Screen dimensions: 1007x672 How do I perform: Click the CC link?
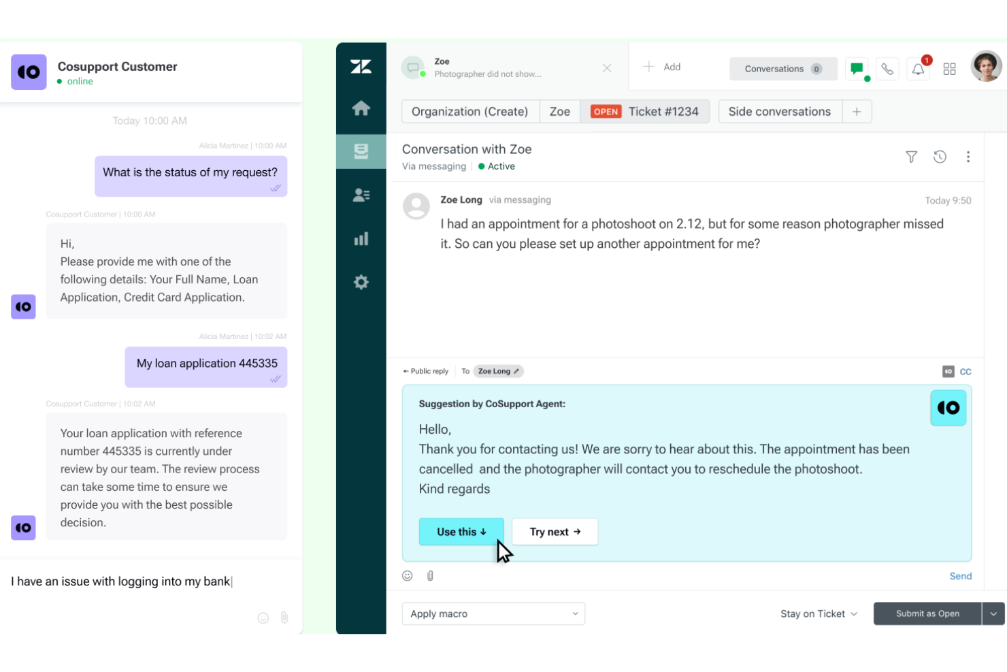point(965,372)
